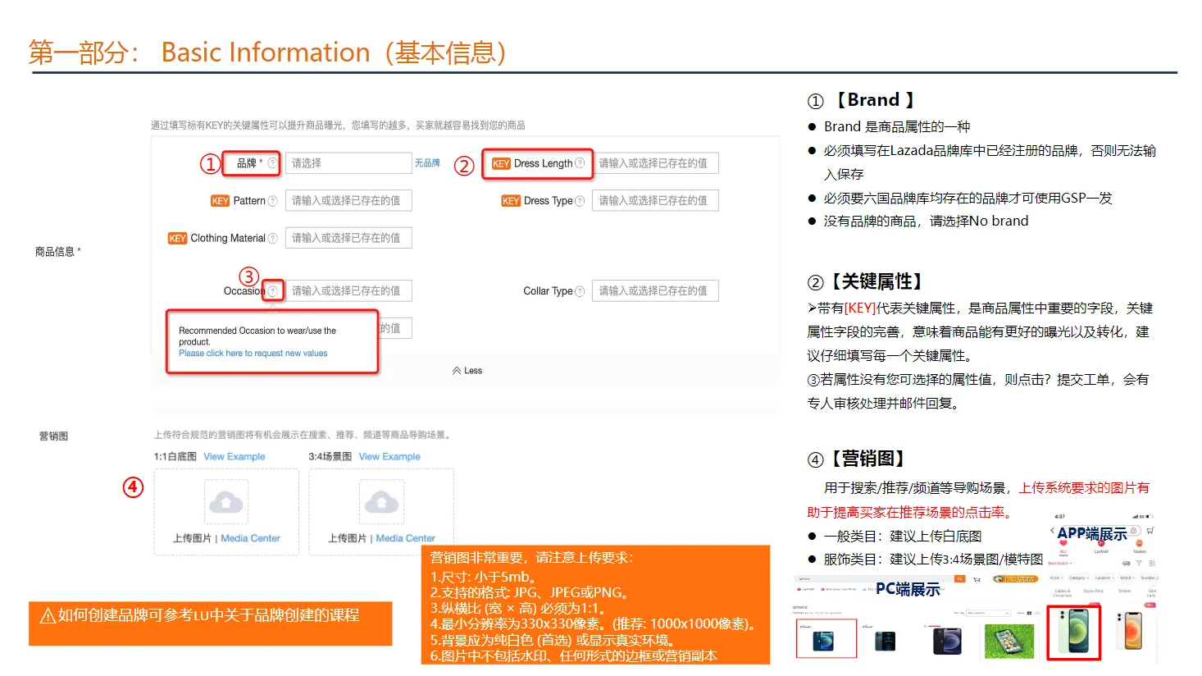1202x676 pixels.
Task: Click the Clothing Material help question mark
Action: coord(272,238)
